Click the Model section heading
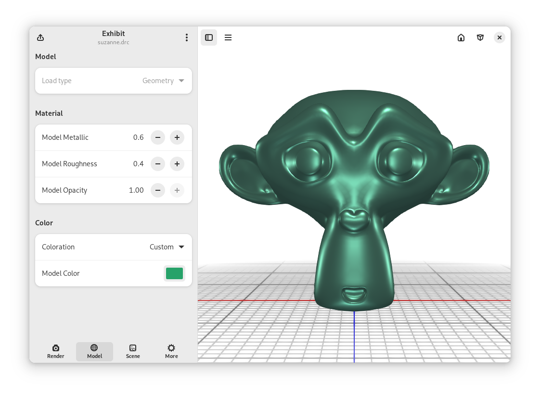This screenshot has height=395, width=540. pyautogui.click(x=45, y=57)
